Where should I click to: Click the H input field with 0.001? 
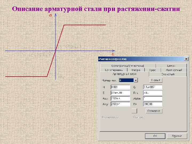(120, 87)
